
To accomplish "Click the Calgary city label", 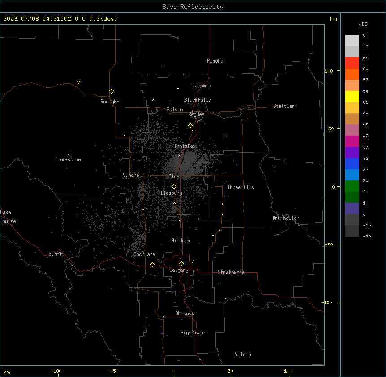I will tap(179, 270).
